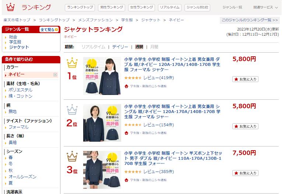Open the 女性ランキング tab
282x194 pixels.
tap(141, 8)
